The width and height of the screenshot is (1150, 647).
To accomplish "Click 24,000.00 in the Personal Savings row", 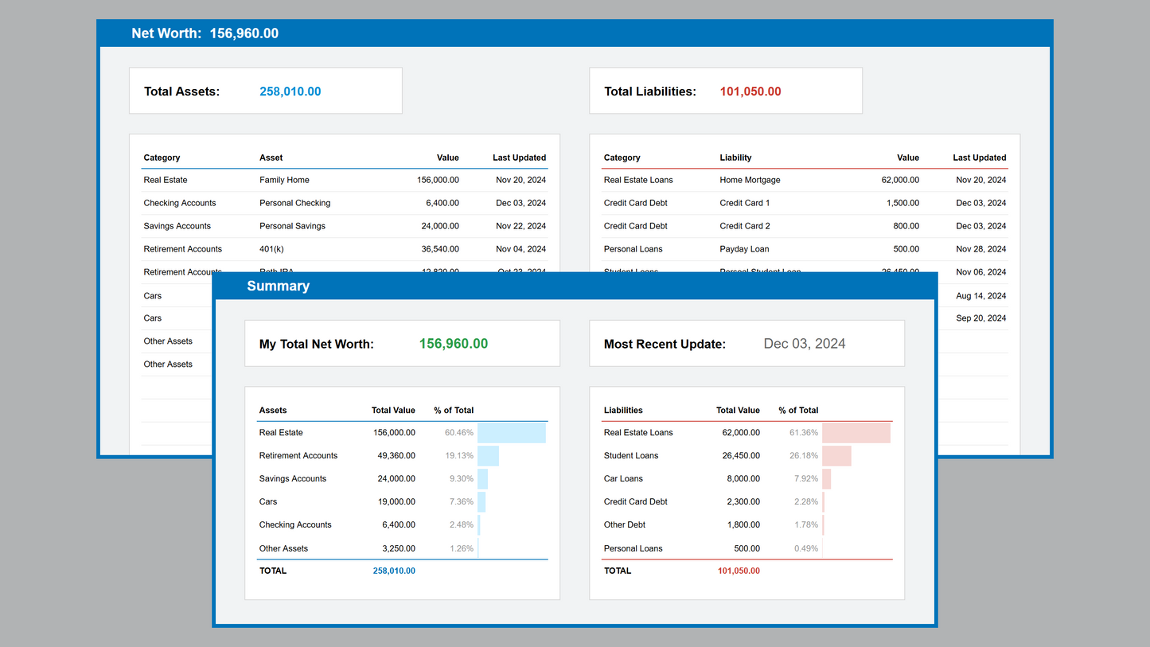I will click(x=440, y=226).
